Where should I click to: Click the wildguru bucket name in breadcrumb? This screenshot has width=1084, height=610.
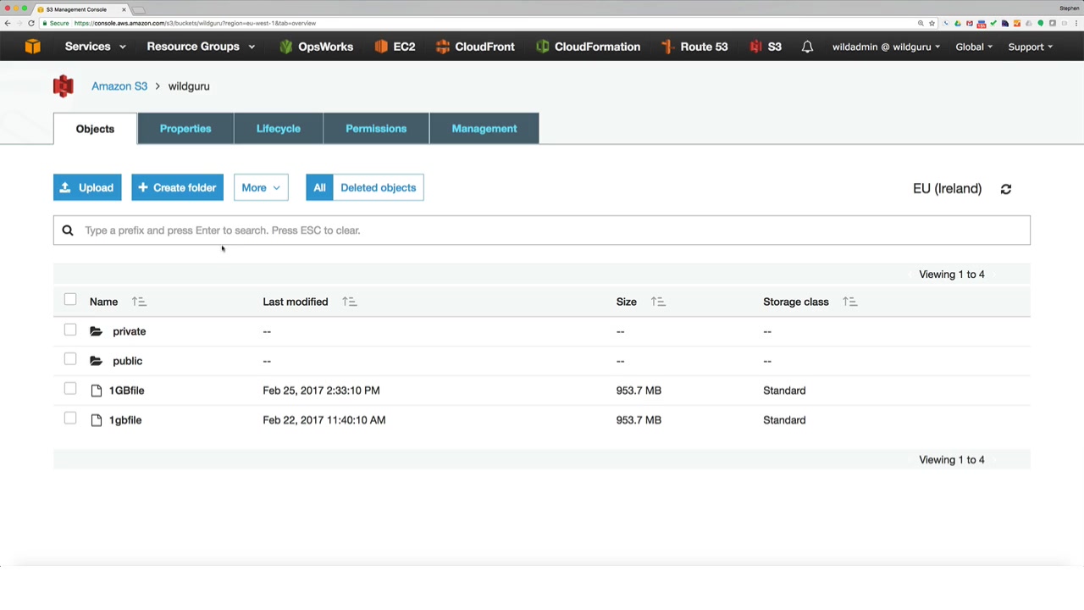(x=189, y=86)
